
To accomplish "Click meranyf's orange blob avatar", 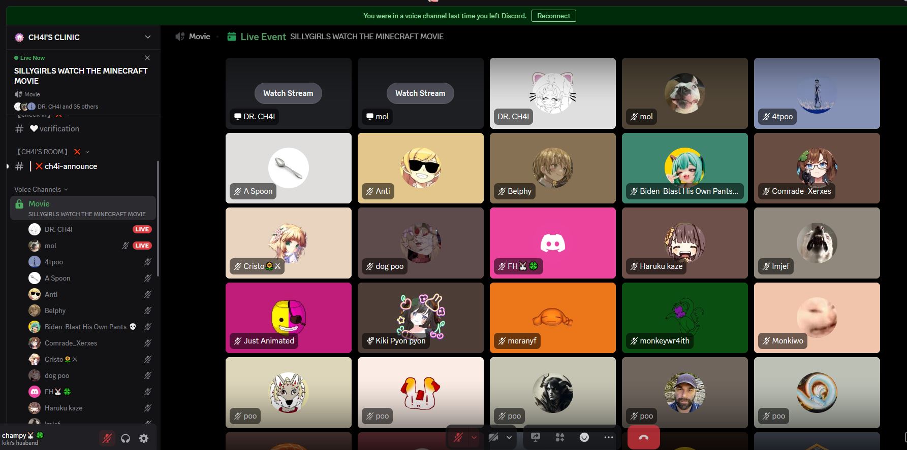I will (x=553, y=318).
